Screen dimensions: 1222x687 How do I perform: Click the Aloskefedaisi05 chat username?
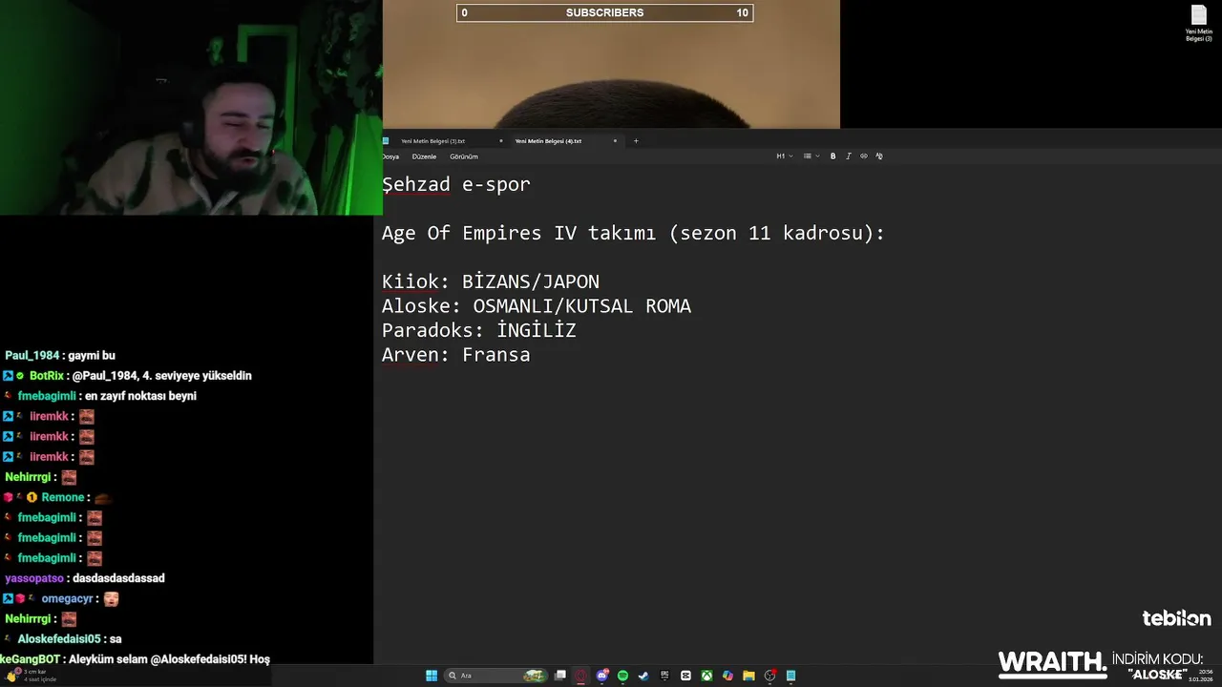coord(58,639)
